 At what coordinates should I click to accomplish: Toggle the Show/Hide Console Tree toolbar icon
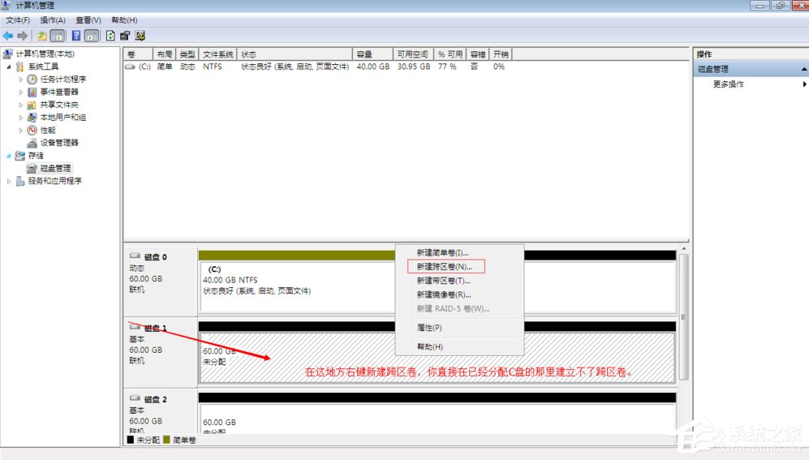click(x=58, y=36)
